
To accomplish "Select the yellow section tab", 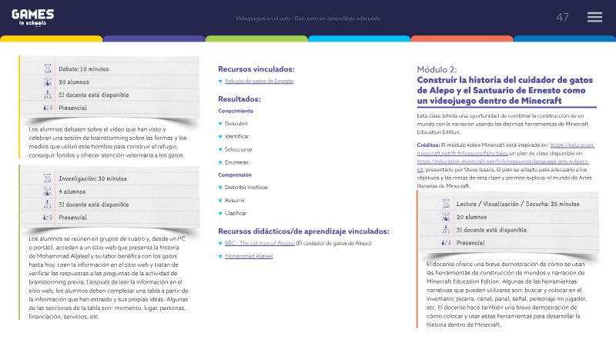I will [x=51, y=38].
